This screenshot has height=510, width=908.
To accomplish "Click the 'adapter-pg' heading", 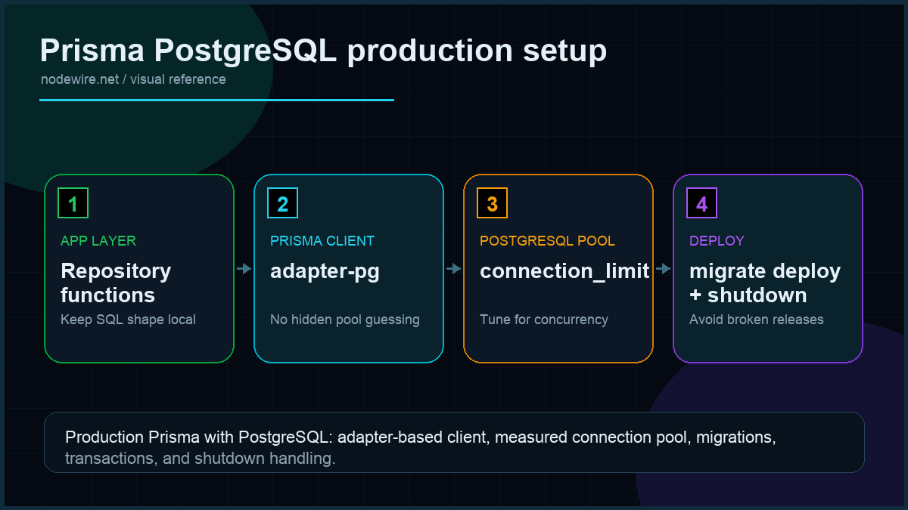I will [x=325, y=271].
